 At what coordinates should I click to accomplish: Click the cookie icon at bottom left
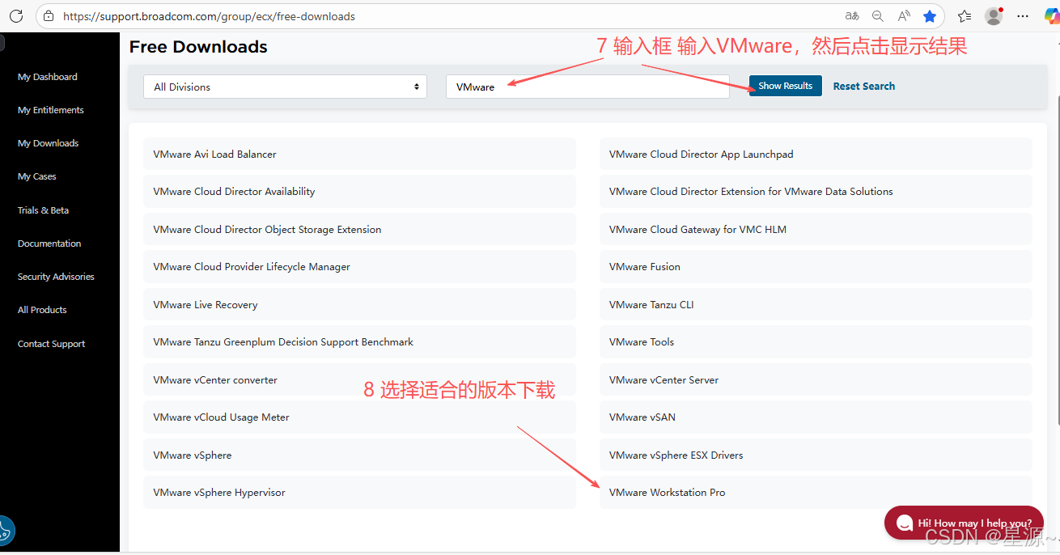point(4,531)
